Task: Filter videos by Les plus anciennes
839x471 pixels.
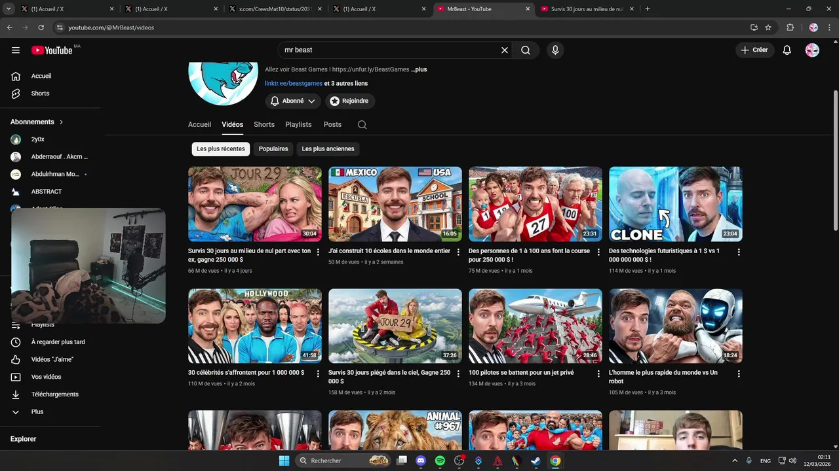Action: (328, 149)
